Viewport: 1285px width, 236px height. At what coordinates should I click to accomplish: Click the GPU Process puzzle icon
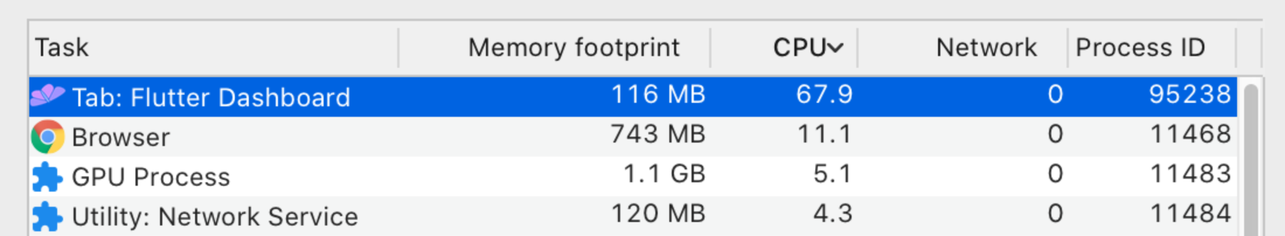pos(47,177)
